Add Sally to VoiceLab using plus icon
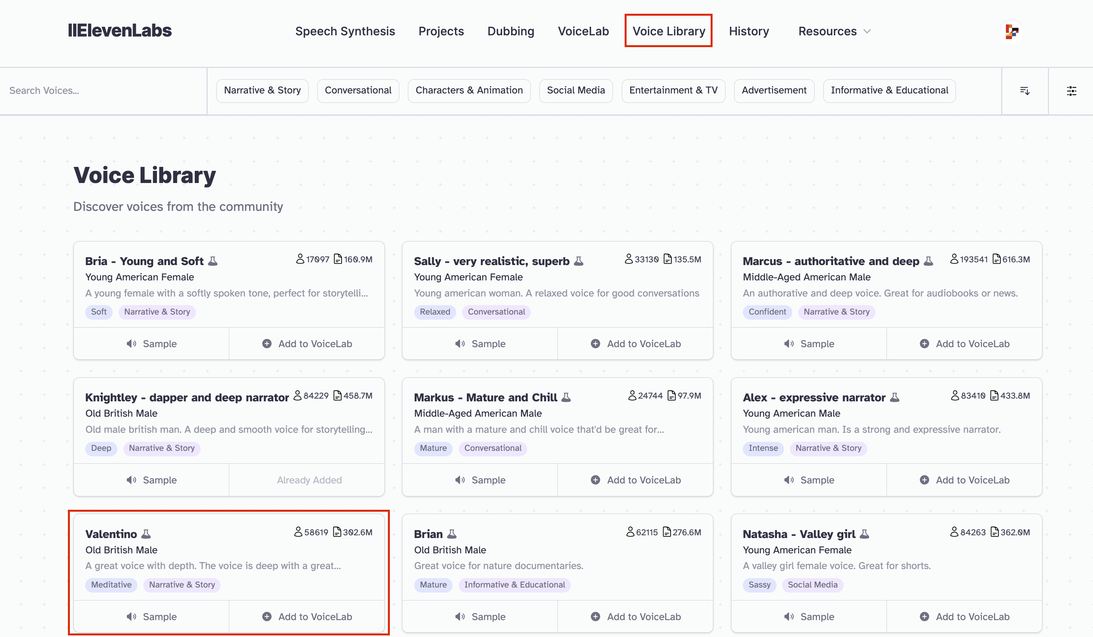Screen dimensions: 1093x637 595,343
